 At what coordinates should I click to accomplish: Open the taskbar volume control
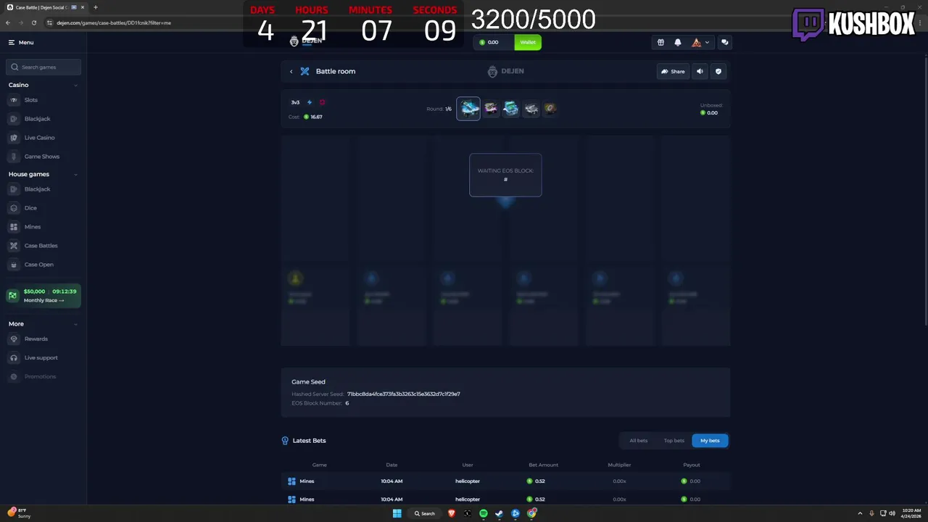[891, 513]
